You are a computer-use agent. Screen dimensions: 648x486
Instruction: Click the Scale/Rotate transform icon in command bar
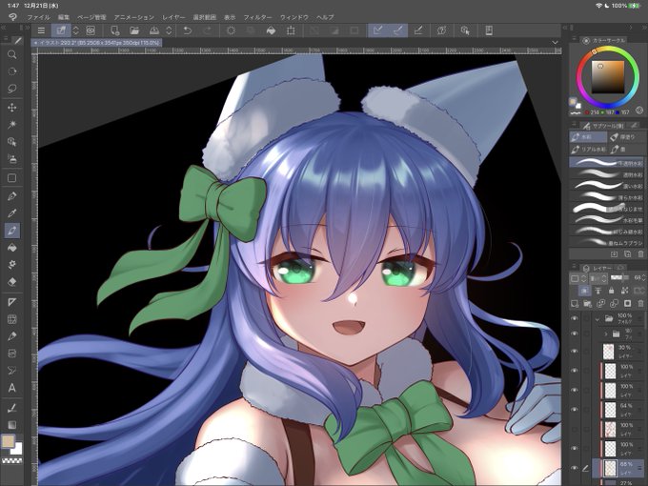tap(291, 30)
